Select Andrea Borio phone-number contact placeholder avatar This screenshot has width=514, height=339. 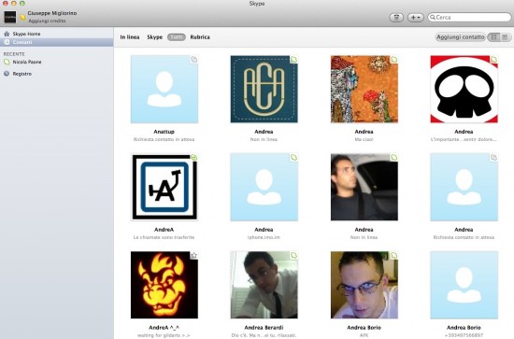pyautogui.click(x=464, y=285)
